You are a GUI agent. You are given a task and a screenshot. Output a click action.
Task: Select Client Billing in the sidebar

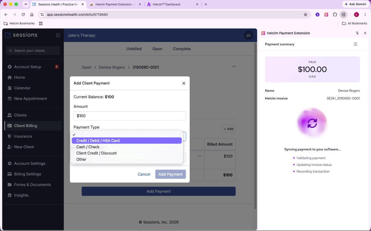[33, 126]
